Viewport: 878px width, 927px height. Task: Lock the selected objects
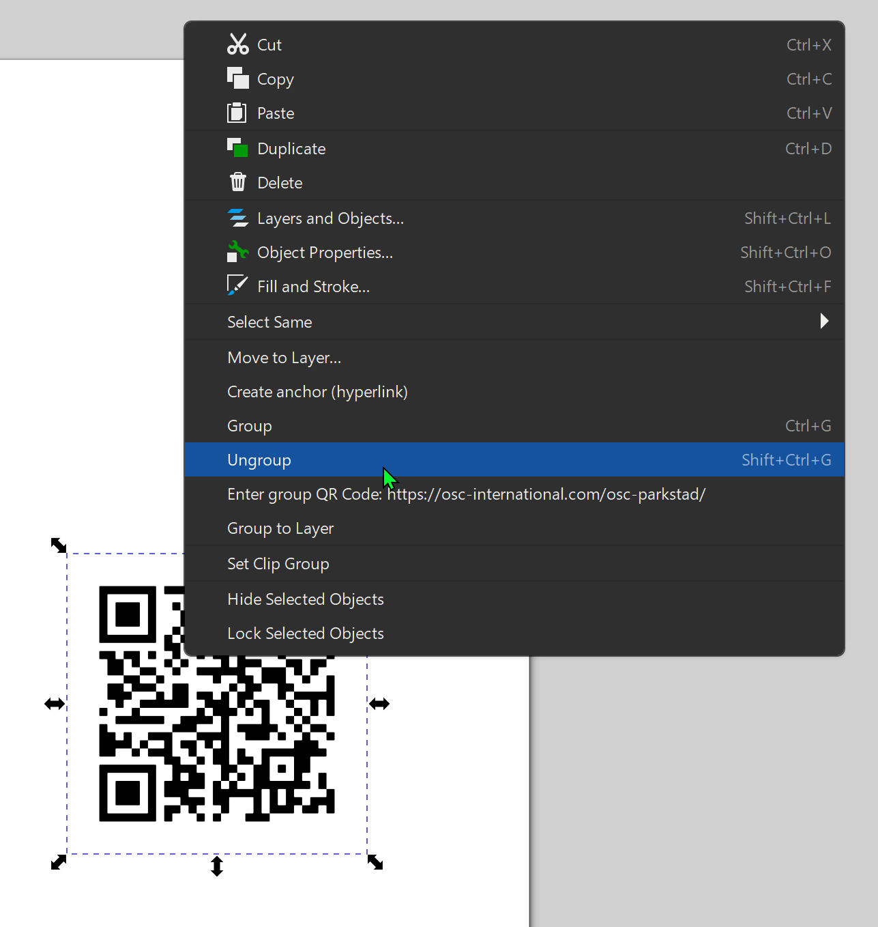306,633
